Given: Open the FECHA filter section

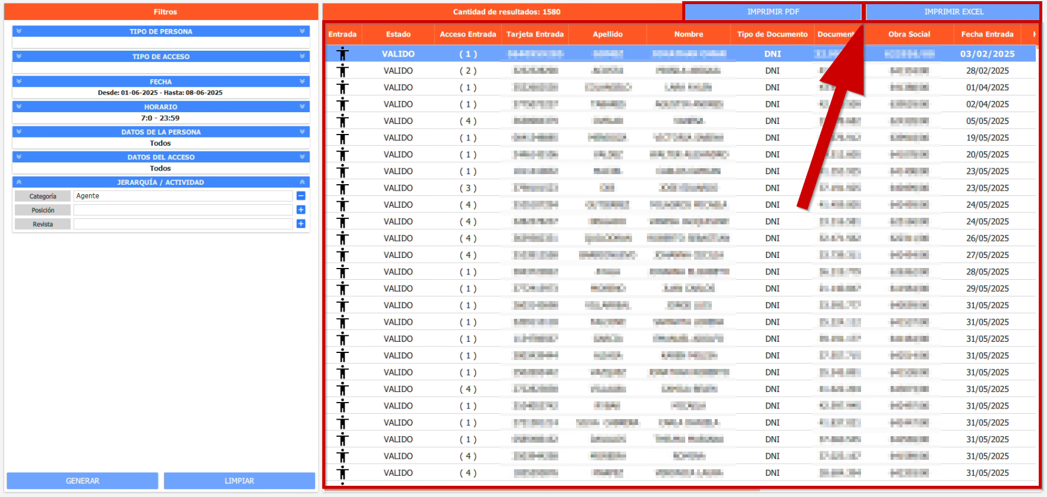Looking at the screenshot, I should (x=161, y=81).
